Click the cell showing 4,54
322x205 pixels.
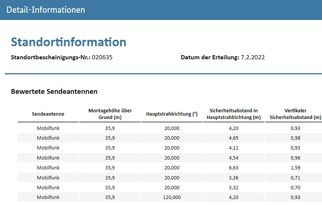tap(233, 158)
